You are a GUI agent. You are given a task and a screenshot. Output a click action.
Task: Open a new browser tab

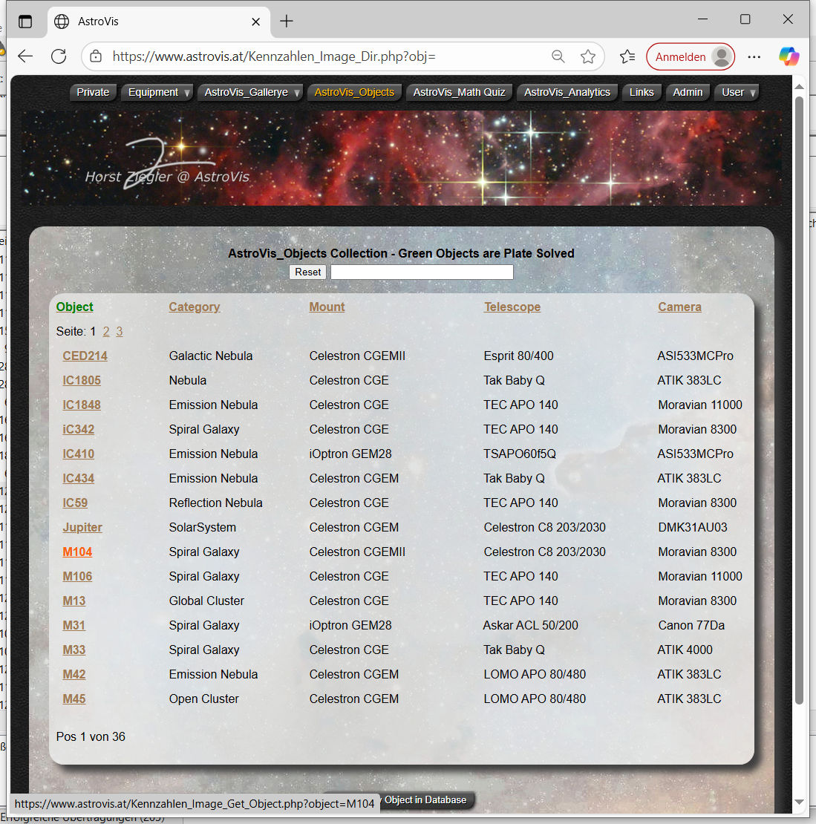coord(287,21)
